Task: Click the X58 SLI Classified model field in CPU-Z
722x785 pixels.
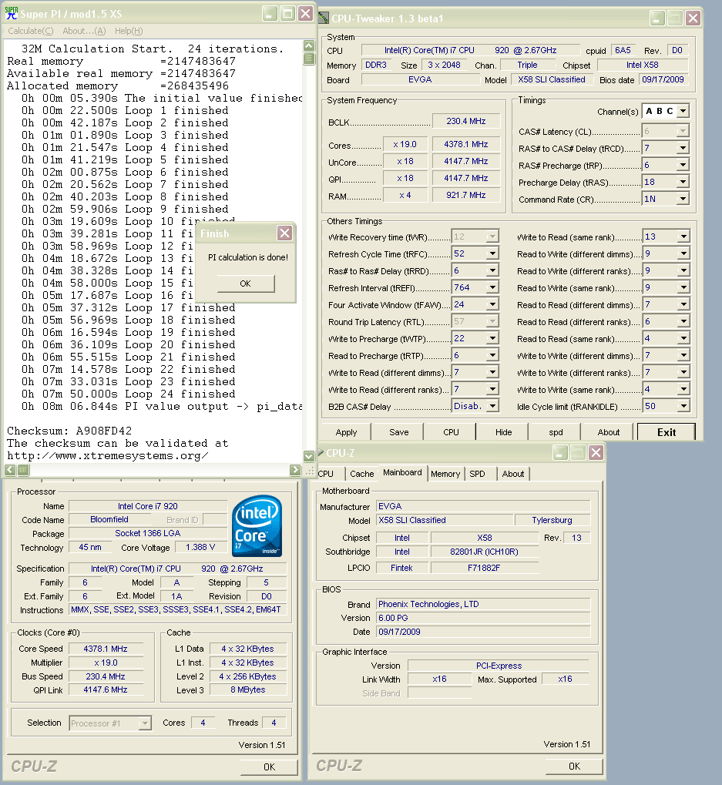Action: 445,520
